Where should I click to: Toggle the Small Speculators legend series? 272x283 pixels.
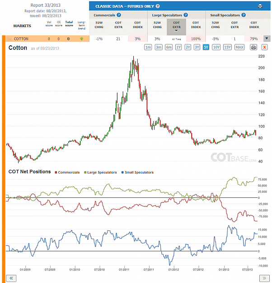138,173
